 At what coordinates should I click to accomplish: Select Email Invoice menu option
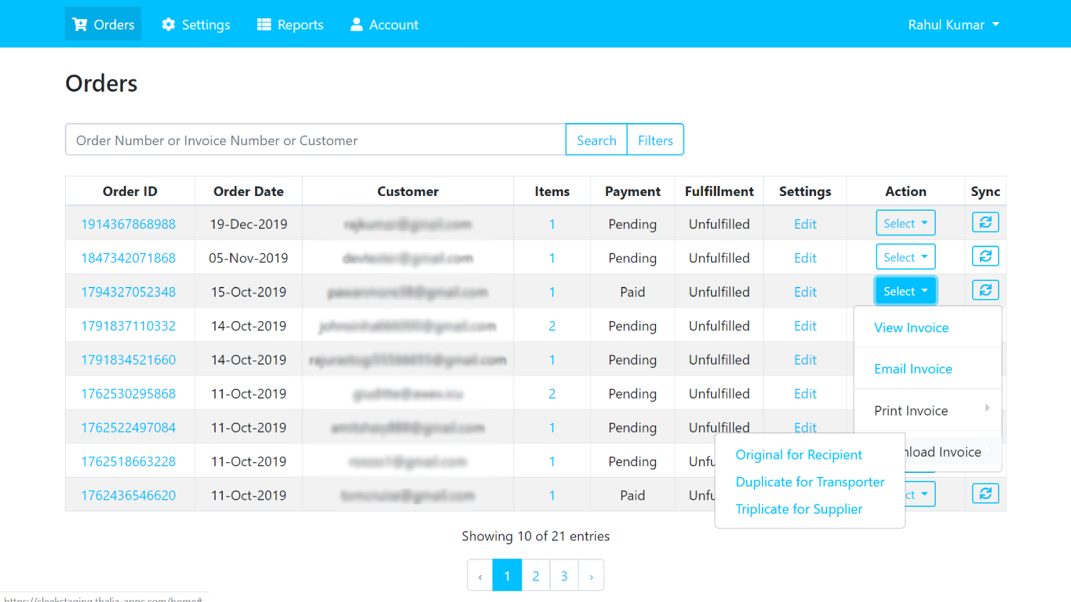(x=913, y=369)
